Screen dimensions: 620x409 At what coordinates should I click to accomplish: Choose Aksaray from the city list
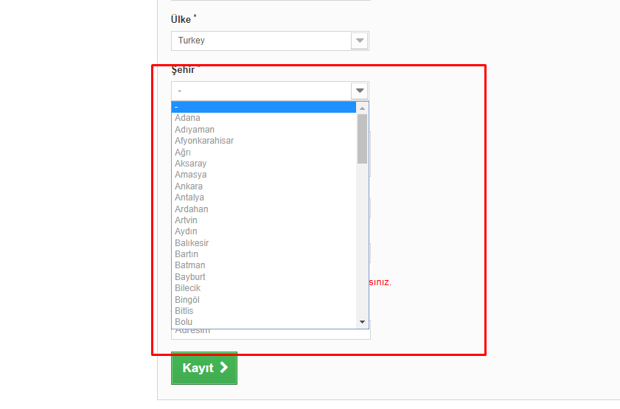click(x=190, y=164)
